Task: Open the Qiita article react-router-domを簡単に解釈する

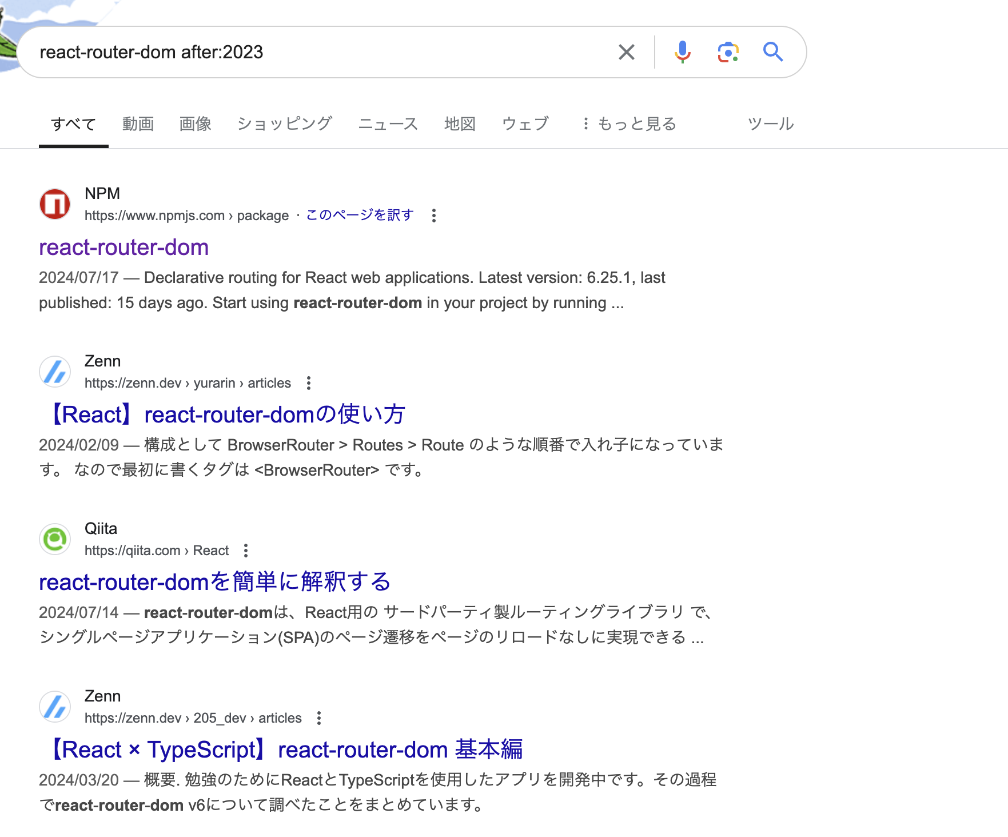Action: (214, 581)
